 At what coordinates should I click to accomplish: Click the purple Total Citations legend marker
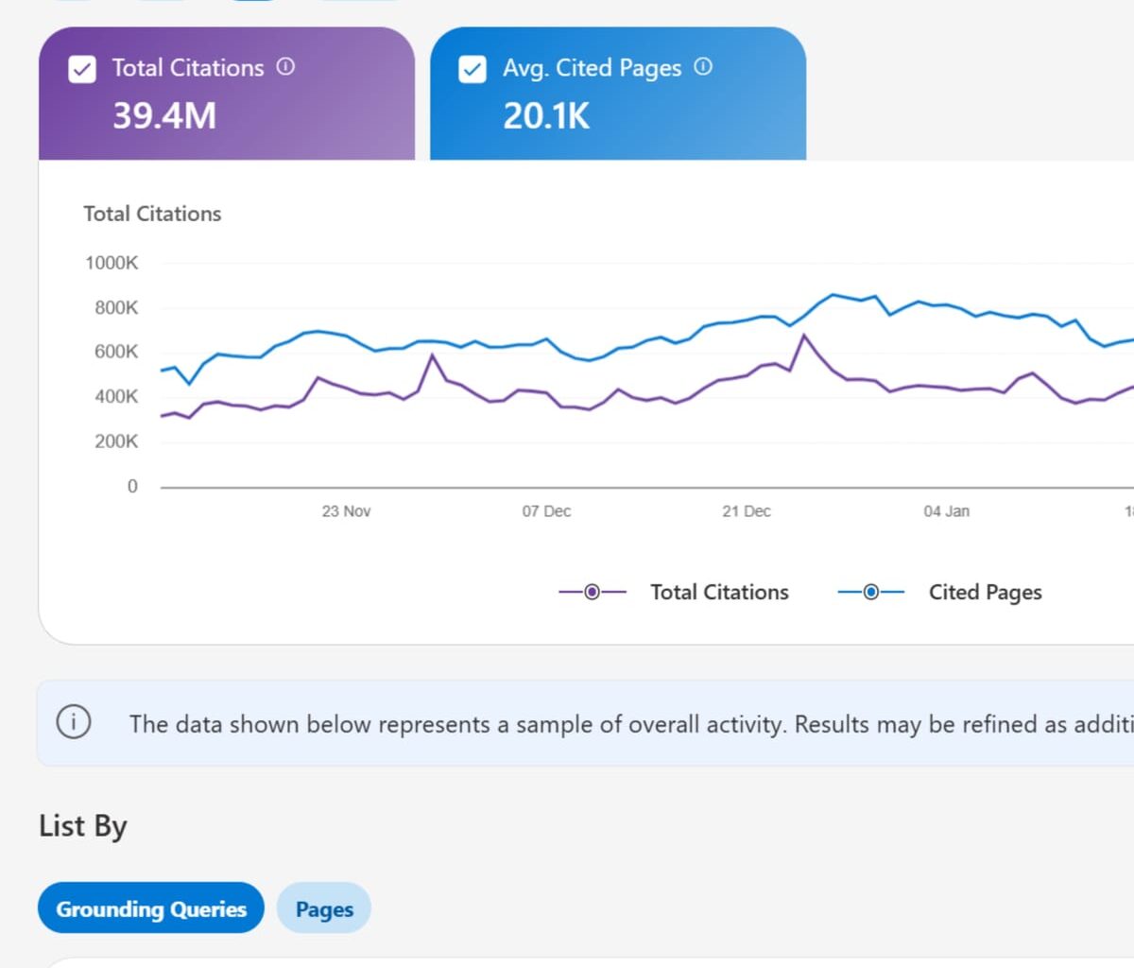coord(592,591)
